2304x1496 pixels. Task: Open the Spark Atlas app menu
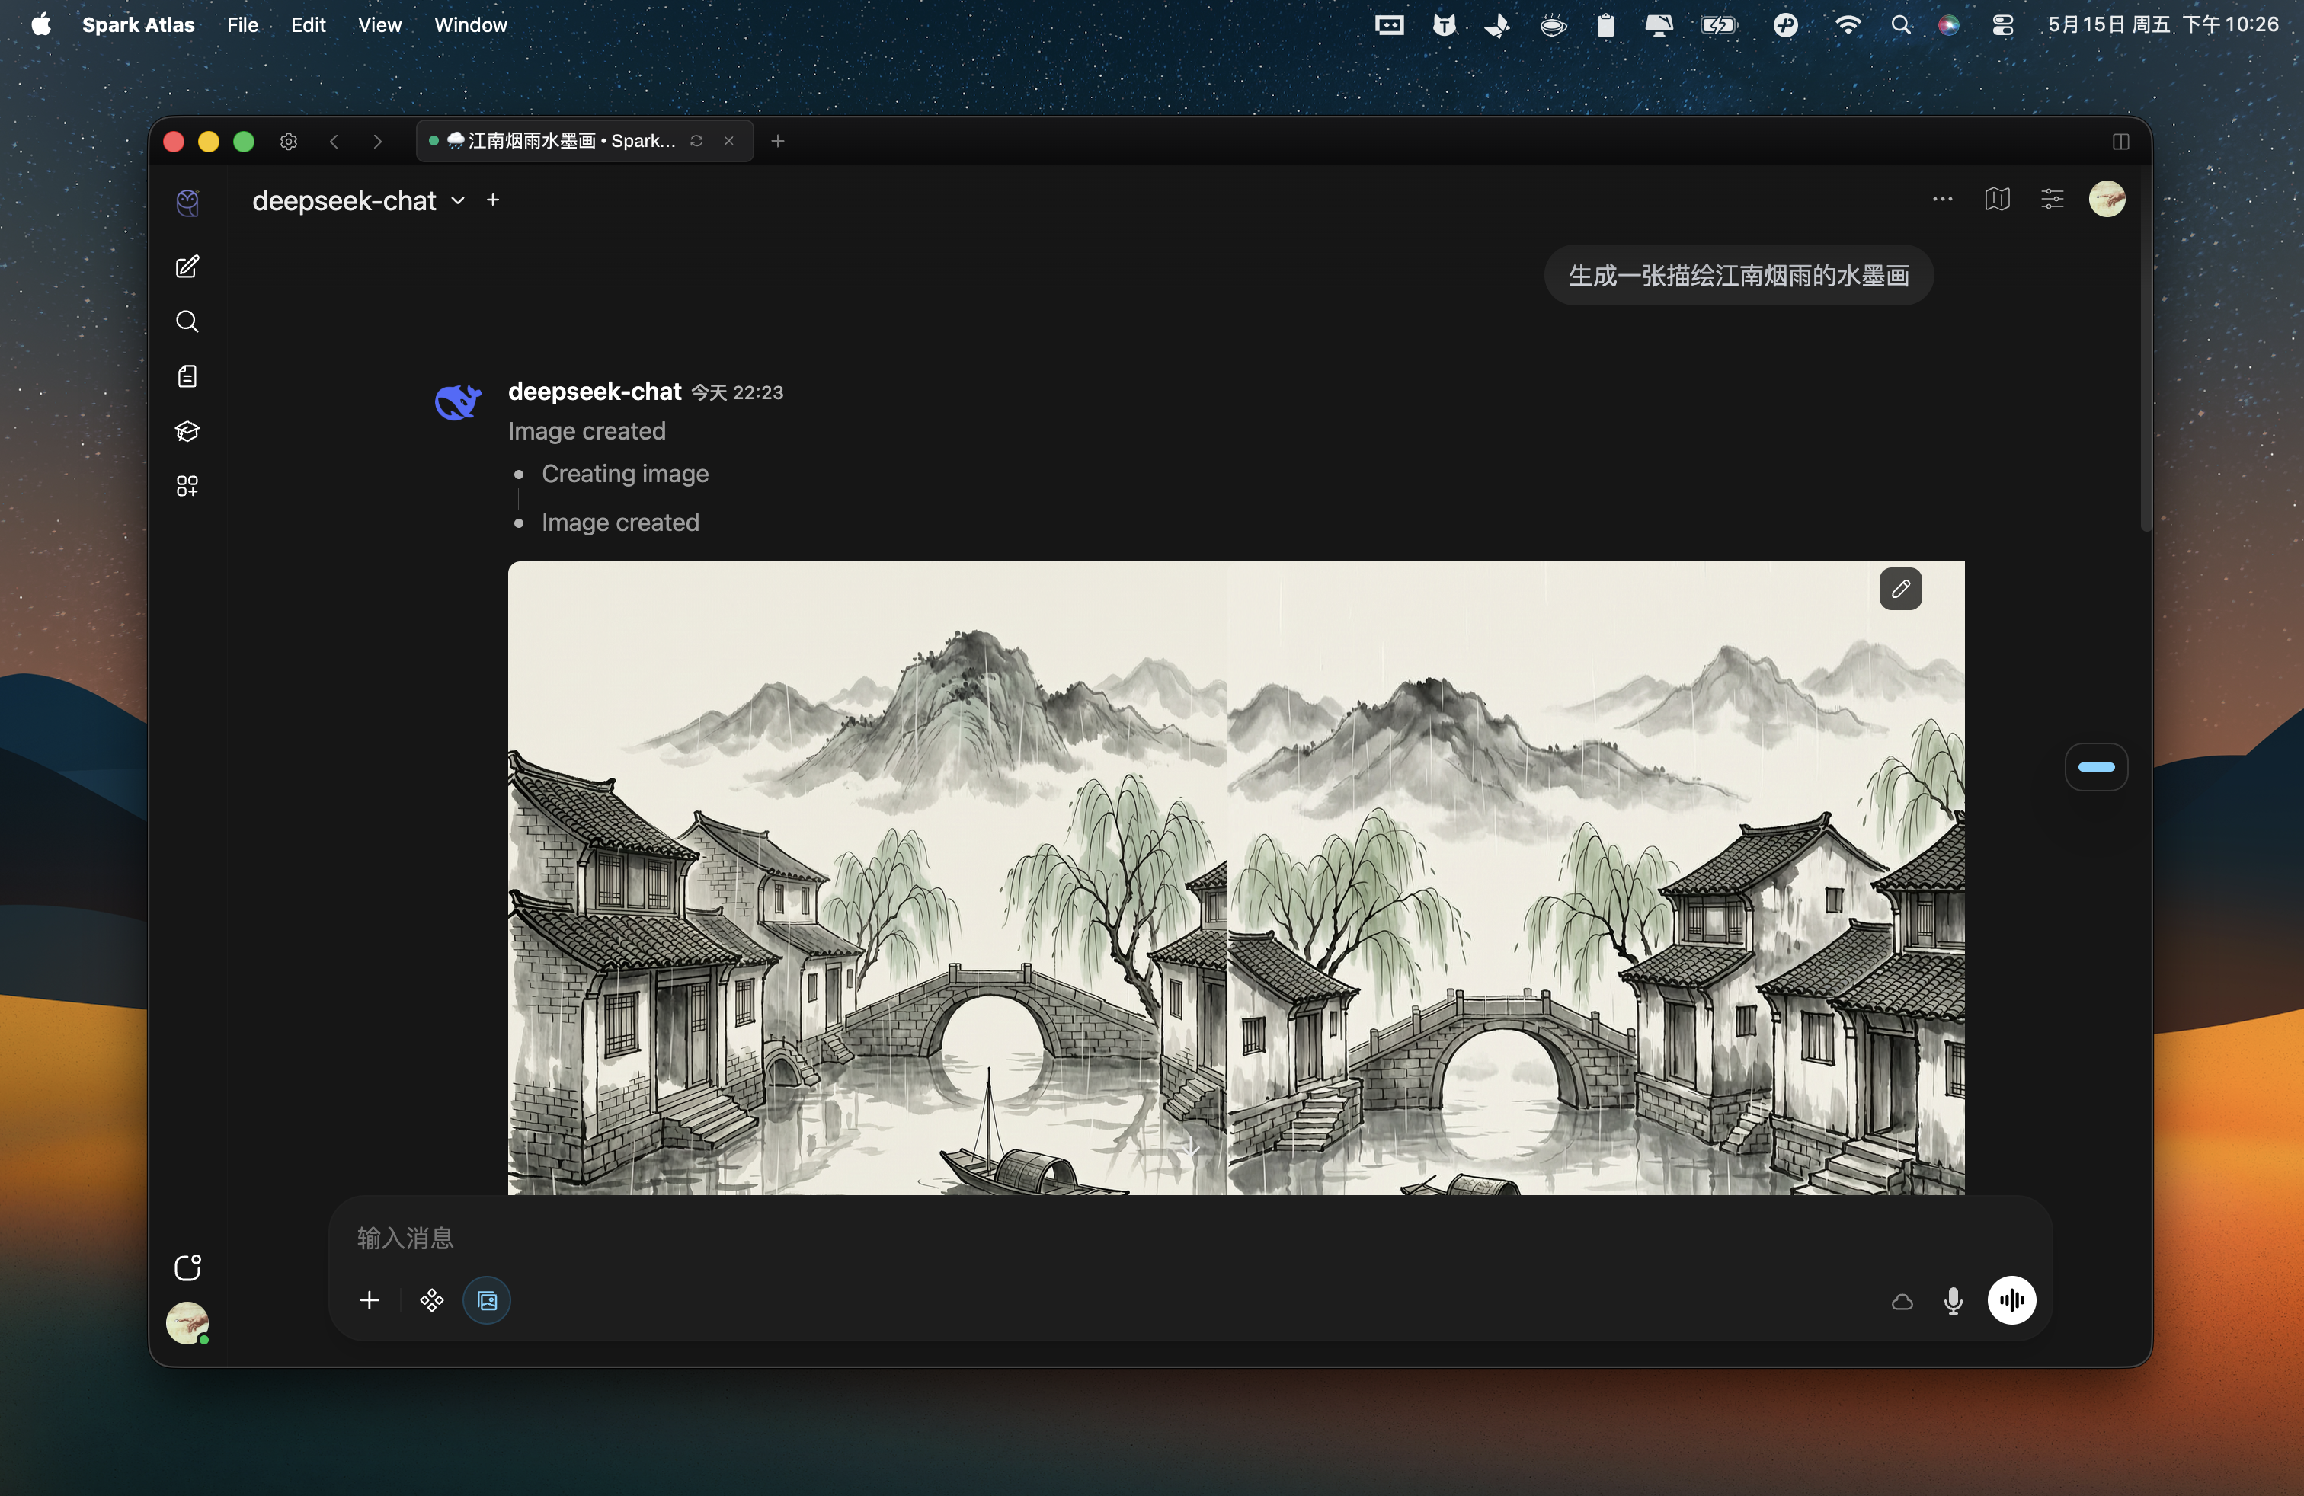tap(139, 25)
